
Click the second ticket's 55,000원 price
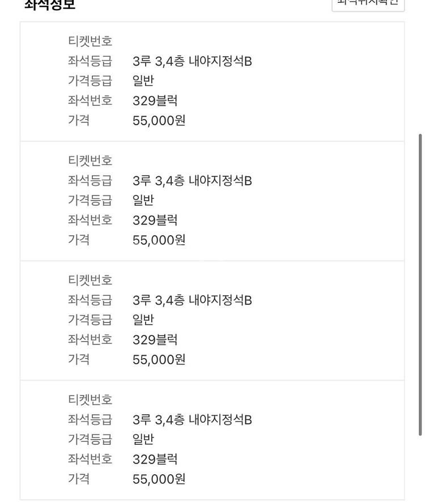159,240
